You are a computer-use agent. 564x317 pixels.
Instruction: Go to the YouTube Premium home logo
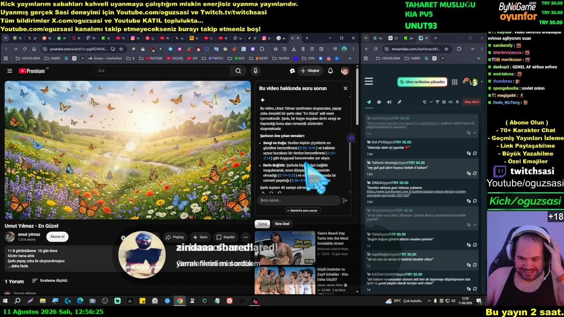tap(33, 71)
